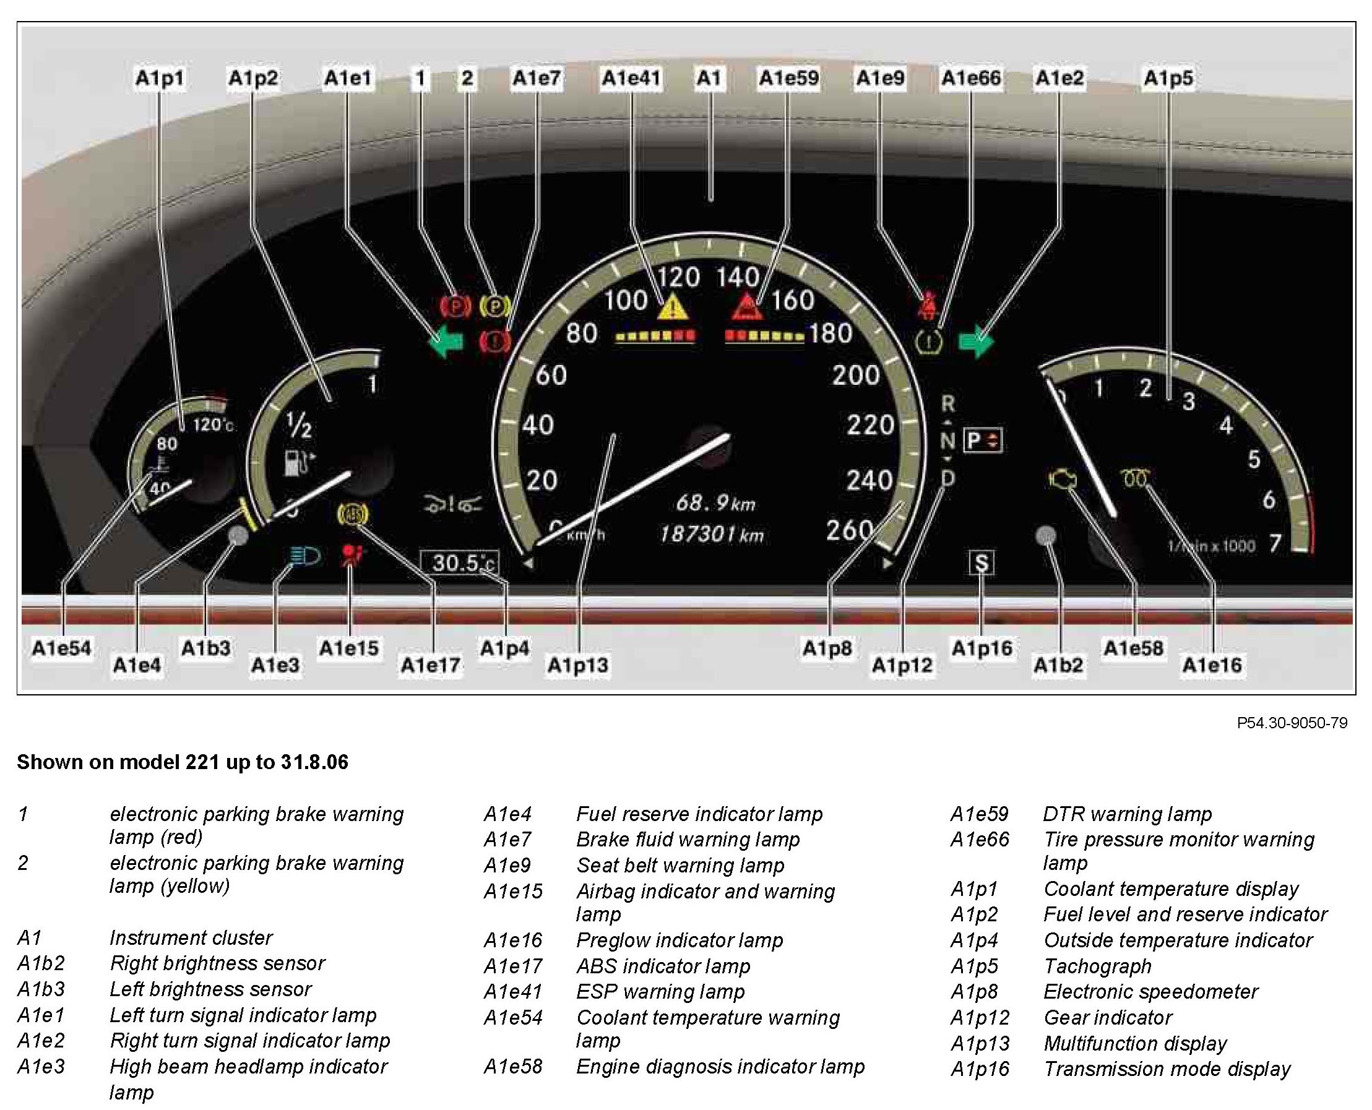Click the yellow parking brake warning lamp
This screenshot has width=1372, height=1110.
[494, 306]
